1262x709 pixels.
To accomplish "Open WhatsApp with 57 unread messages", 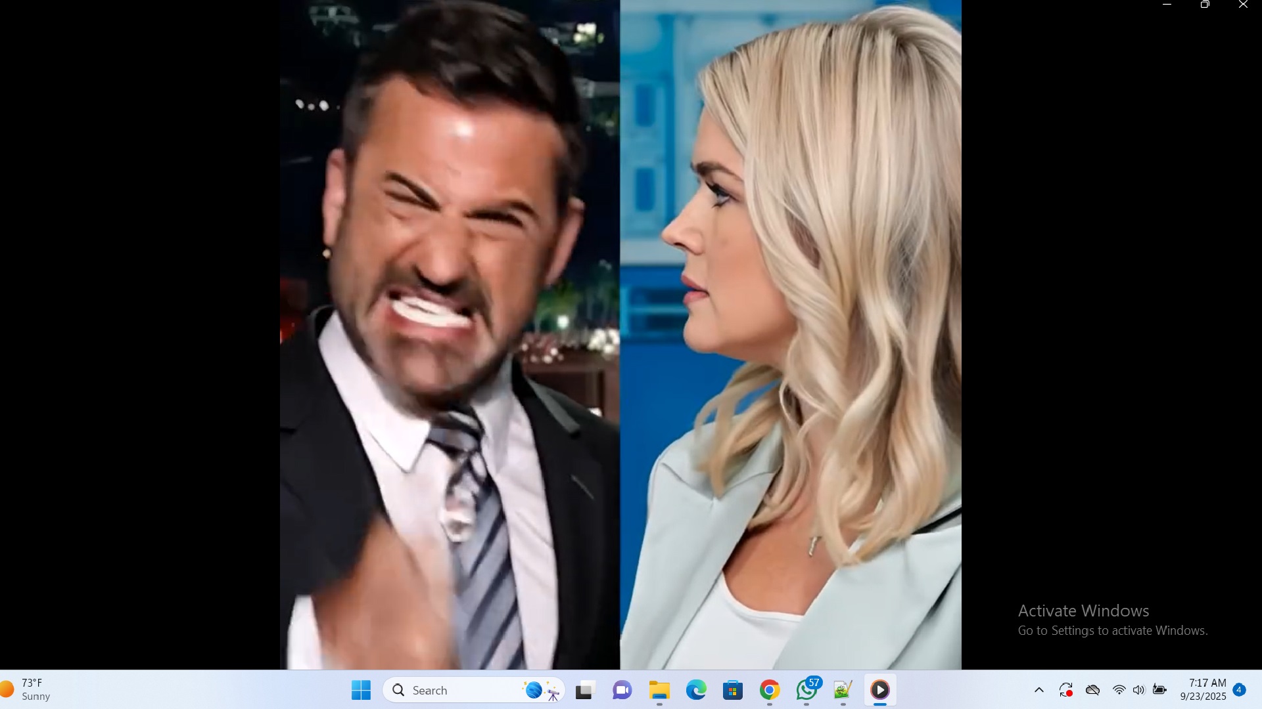I will click(806, 690).
